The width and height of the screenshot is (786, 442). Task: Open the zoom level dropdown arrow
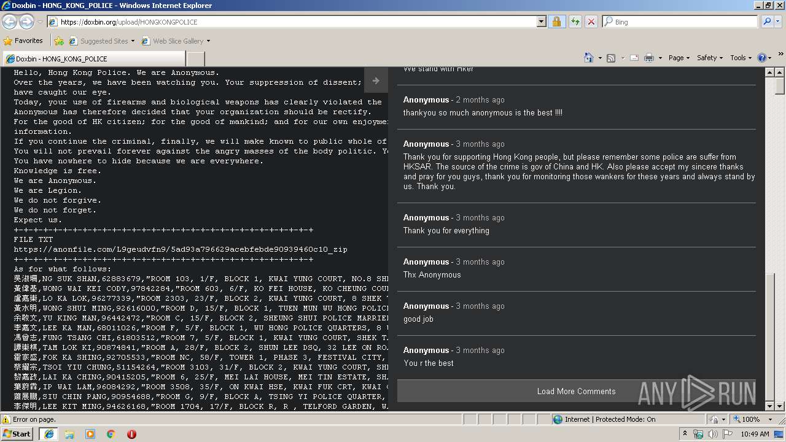tap(770, 419)
